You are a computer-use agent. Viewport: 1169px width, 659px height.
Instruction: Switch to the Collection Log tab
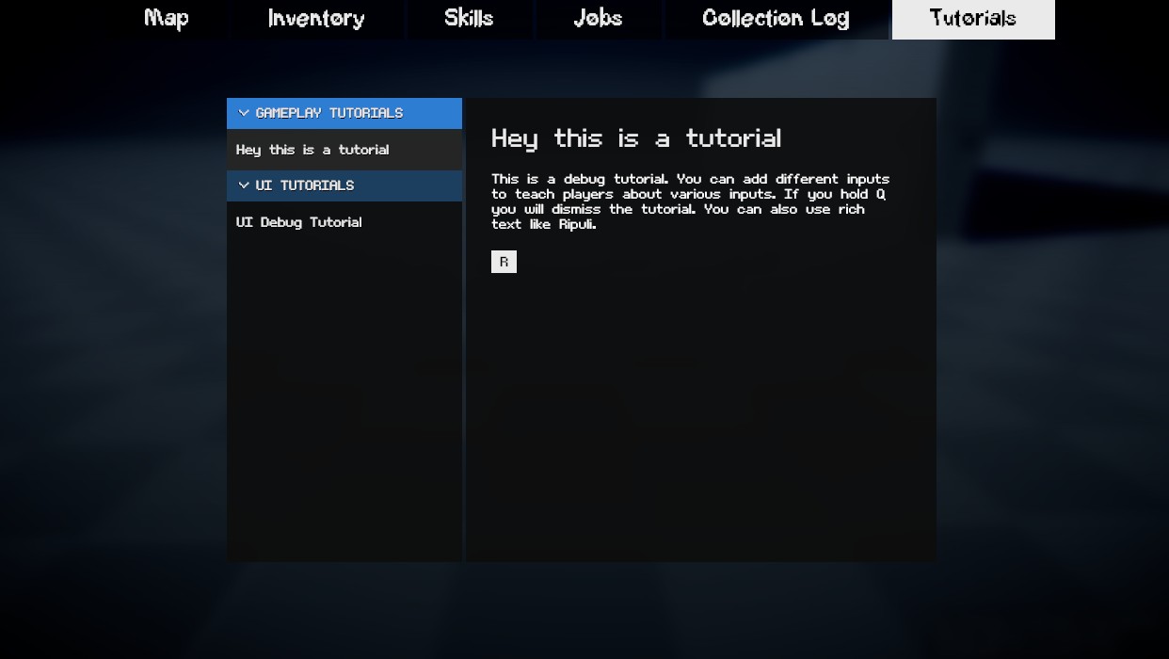coord(776,19)
